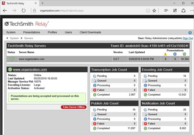The height and width of the screenshot is (135, 194).
Task: Click the TechSmith Relay logo
Action: click(x=27, y=24)
